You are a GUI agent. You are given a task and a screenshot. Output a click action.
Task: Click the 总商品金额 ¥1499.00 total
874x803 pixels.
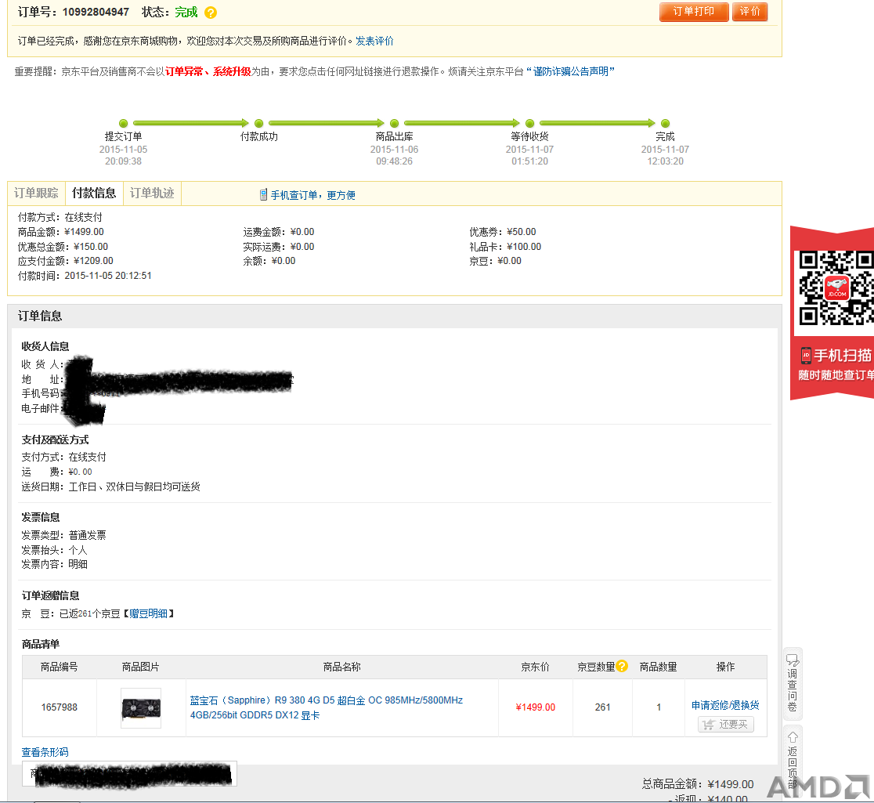697,784
